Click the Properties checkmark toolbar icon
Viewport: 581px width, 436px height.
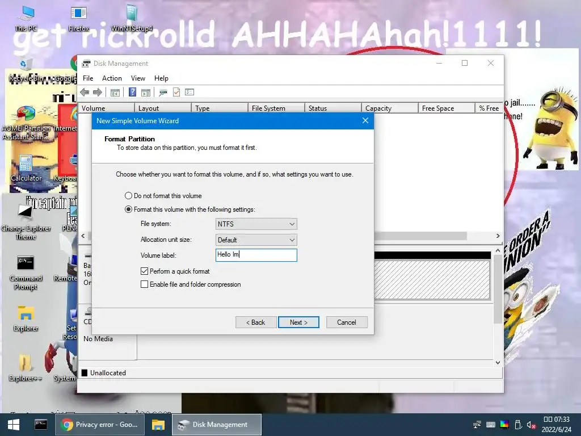point(176,92)
